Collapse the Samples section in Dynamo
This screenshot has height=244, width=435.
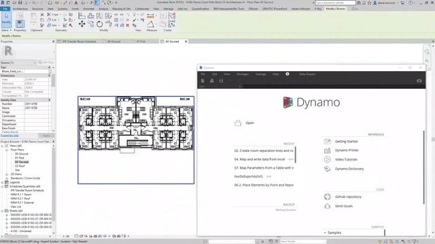point(325,232)
